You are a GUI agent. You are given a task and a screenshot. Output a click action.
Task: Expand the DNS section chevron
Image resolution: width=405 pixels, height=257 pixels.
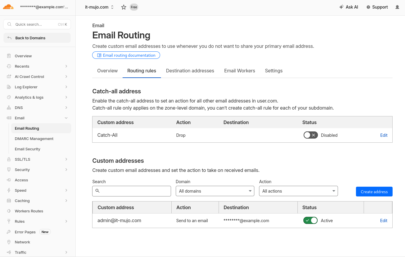[66, 108]
